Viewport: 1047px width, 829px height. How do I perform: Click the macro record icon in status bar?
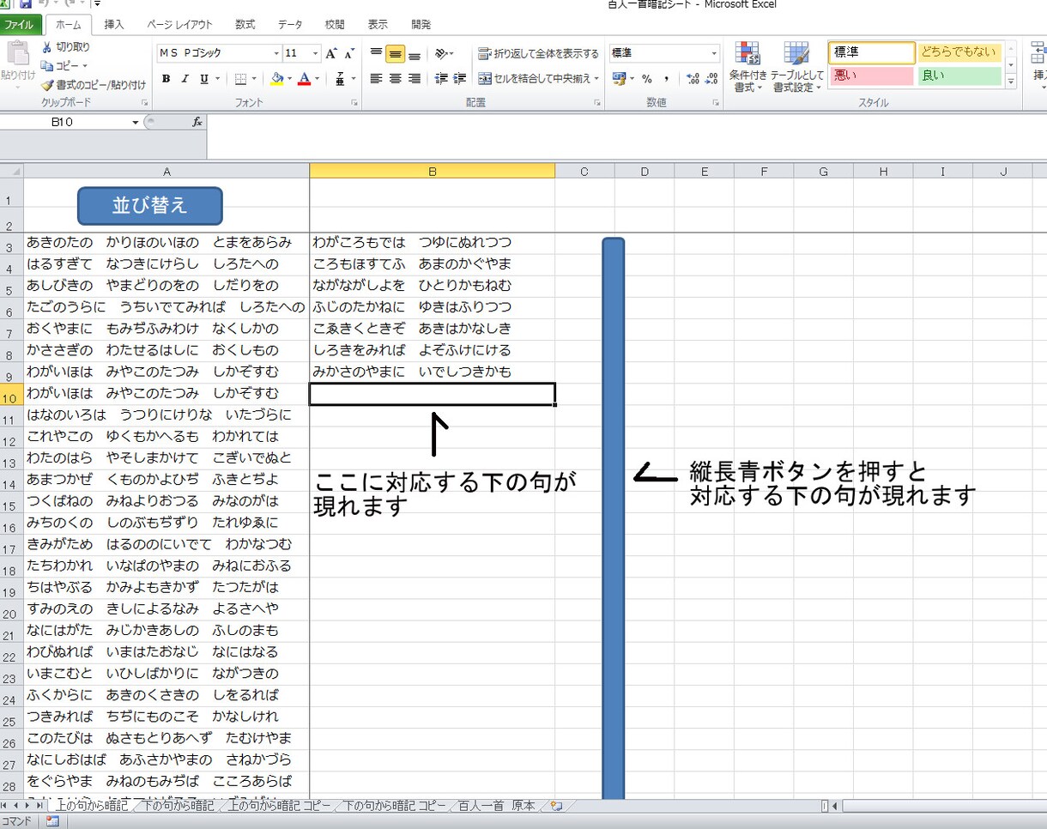pos(52,821)
